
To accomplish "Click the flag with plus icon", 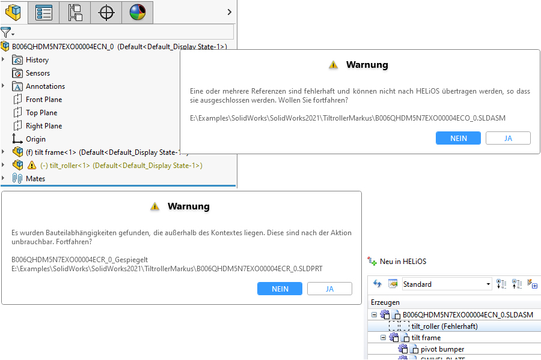I will point(532,284).
